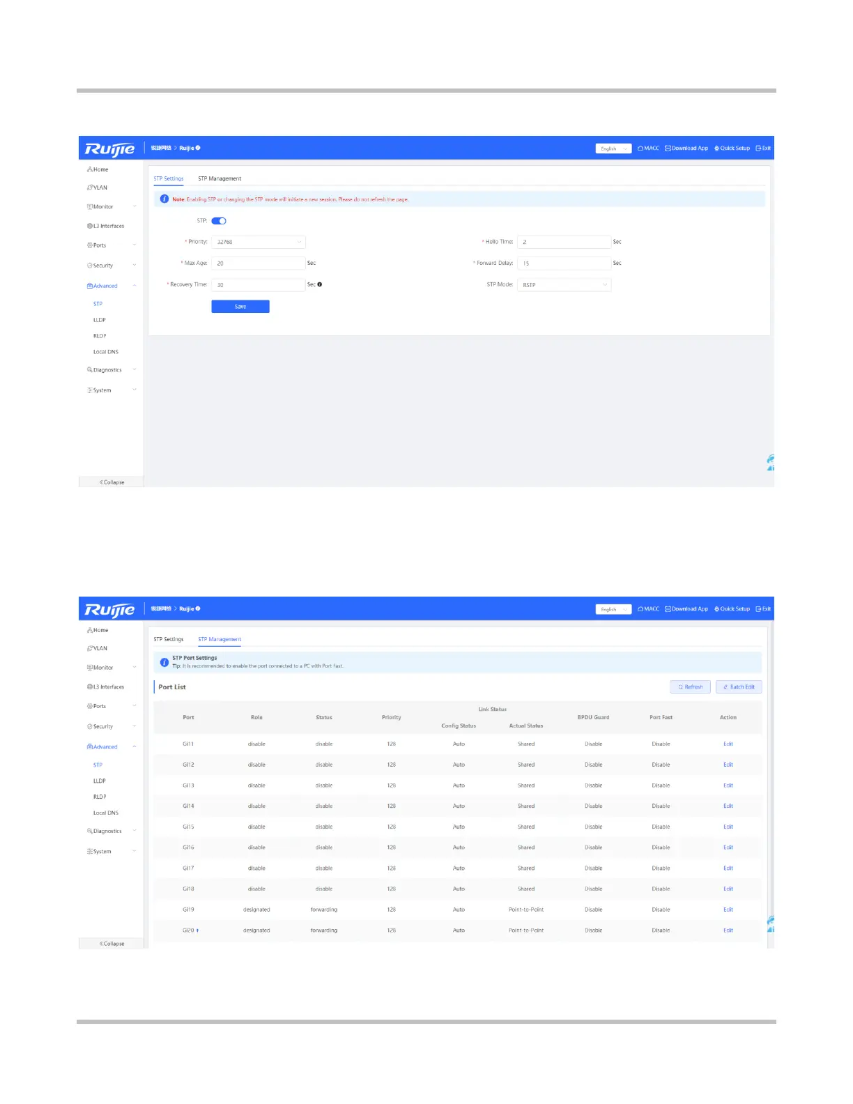
Task: Click System icon in Port List page sidebar
Action: click(90, 851)
